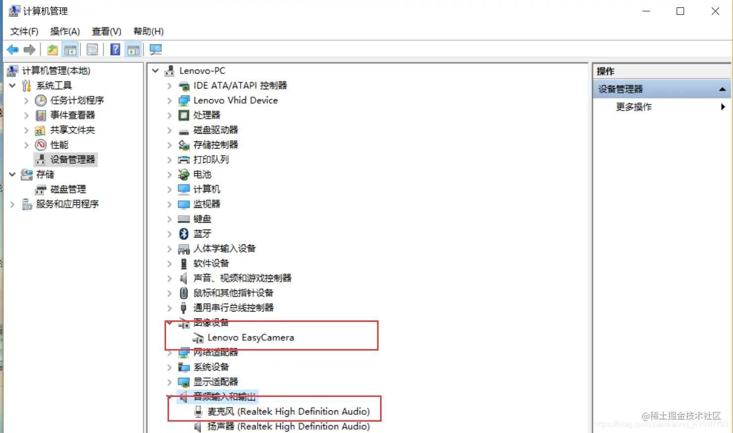Select 共享文件夹 in the left tree

pos(72,130)
